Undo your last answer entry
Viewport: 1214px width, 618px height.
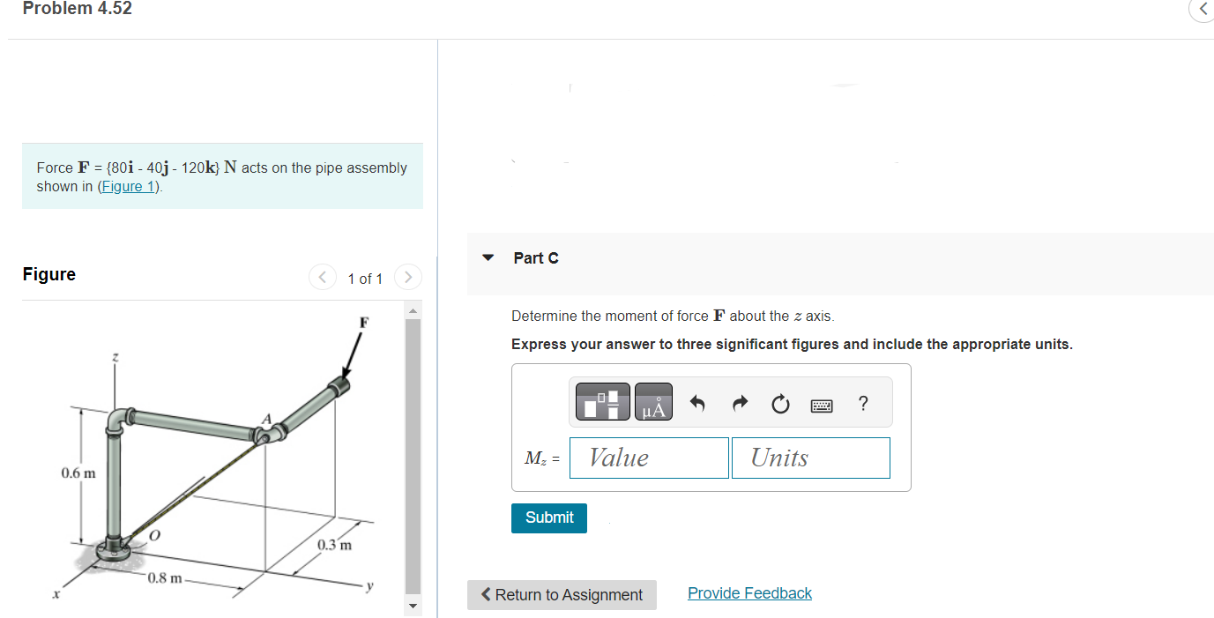696,402
